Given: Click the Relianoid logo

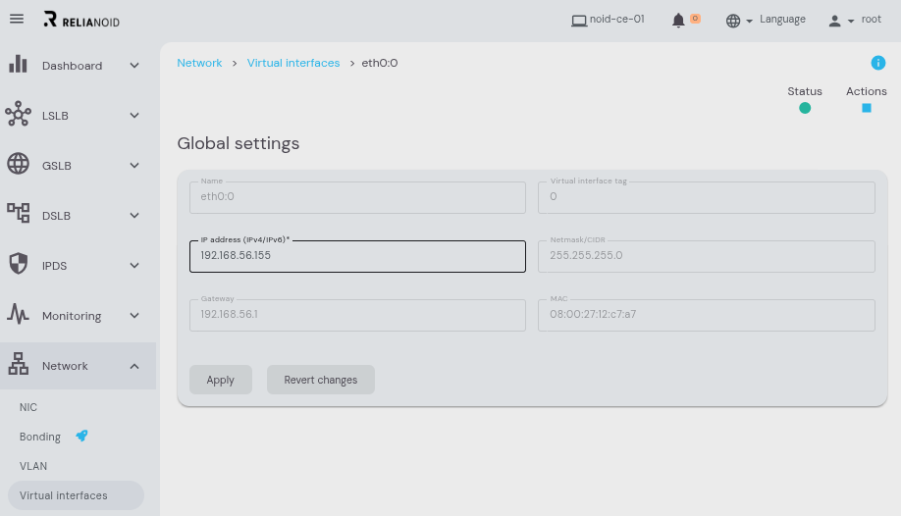Looking at the screenshot, I should coord(81,20).
